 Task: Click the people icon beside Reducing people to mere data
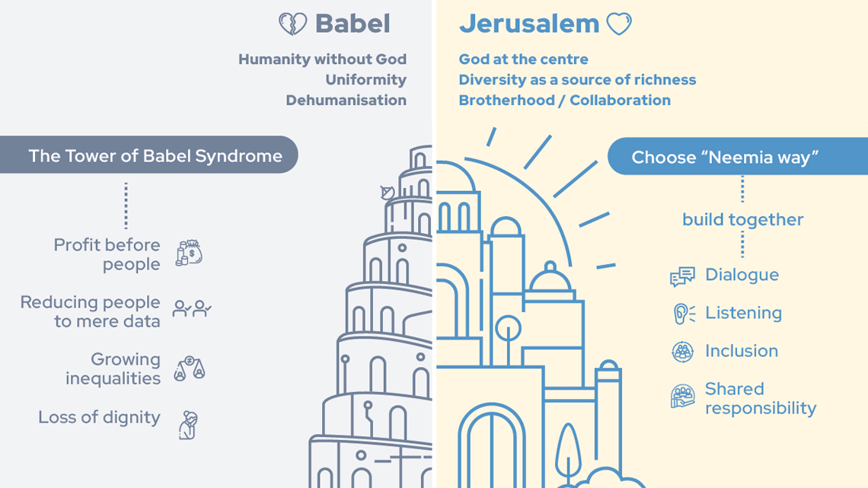[x=192, y=309]
